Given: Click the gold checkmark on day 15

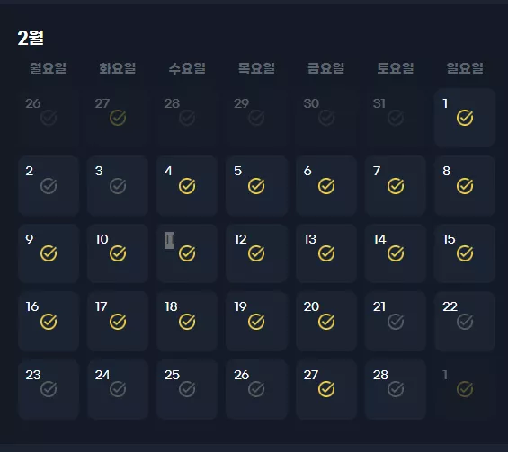Looking at the screenshot, I should 465,253.
